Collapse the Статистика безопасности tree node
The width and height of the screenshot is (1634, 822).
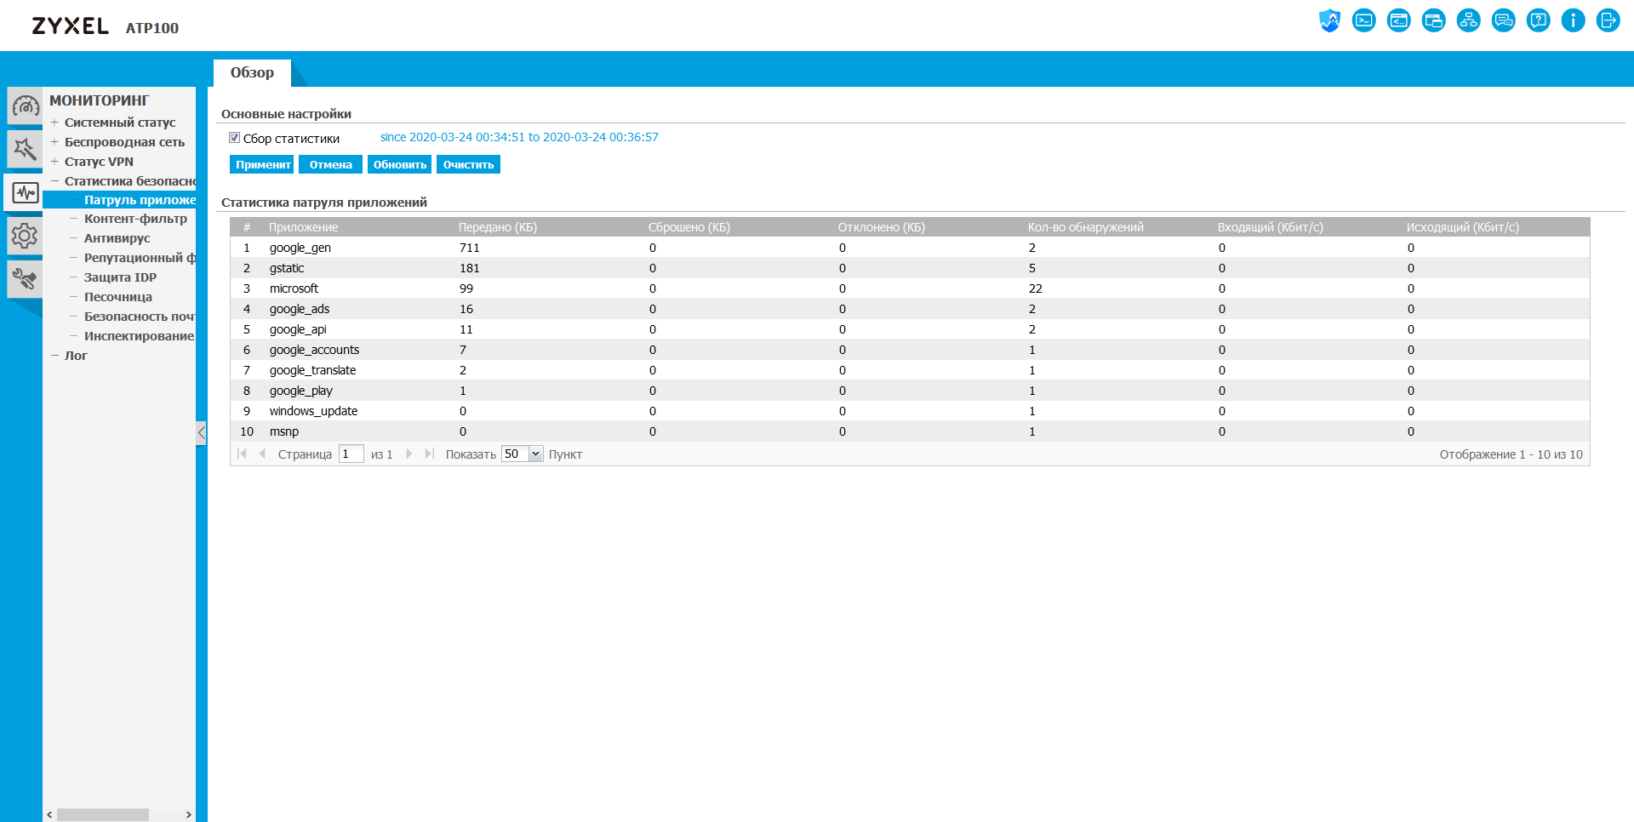(x=54, y=181)
